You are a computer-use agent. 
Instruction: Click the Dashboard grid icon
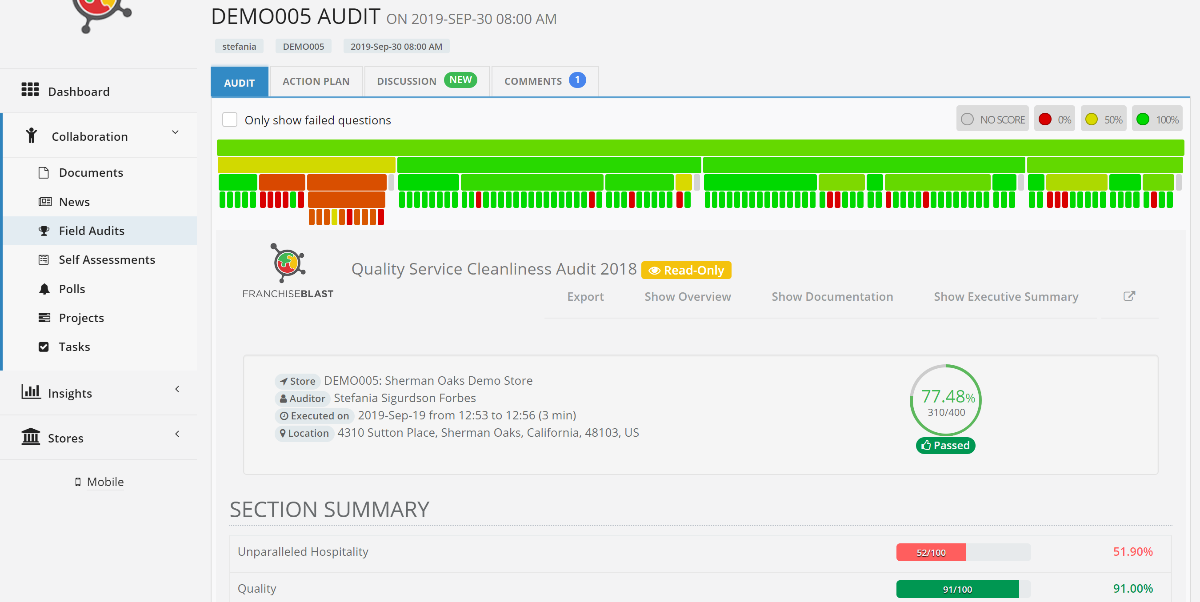tap(30, 90)
